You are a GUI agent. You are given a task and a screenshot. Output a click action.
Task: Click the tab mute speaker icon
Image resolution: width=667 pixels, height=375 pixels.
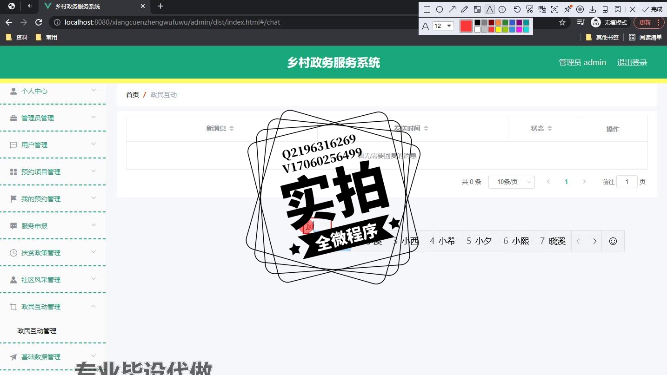(x=30, y=6)
